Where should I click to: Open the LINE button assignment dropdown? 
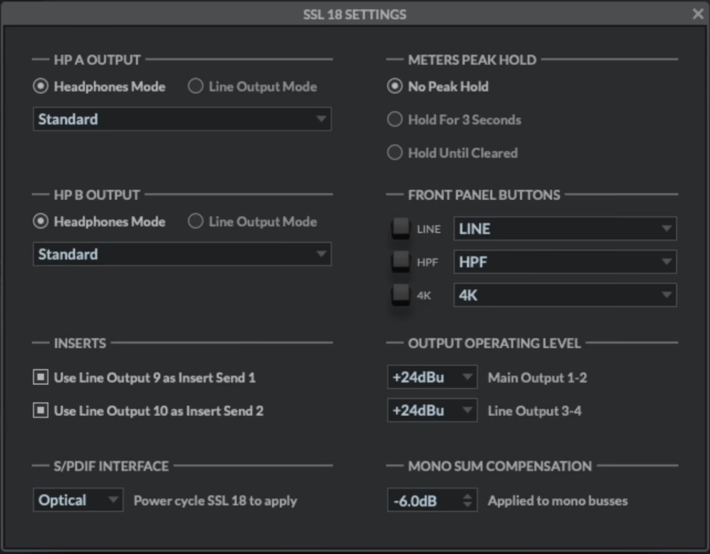[x=565, y=229]
